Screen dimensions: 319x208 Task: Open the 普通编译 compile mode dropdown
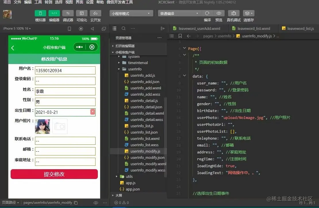[x=180, y=14]
